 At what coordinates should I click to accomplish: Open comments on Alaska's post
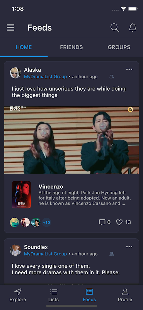pyautogui.click(x=102, y=222)
